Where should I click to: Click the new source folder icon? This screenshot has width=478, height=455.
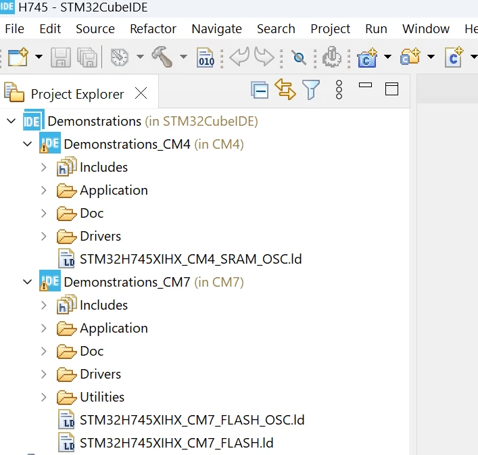click(410, 56)
